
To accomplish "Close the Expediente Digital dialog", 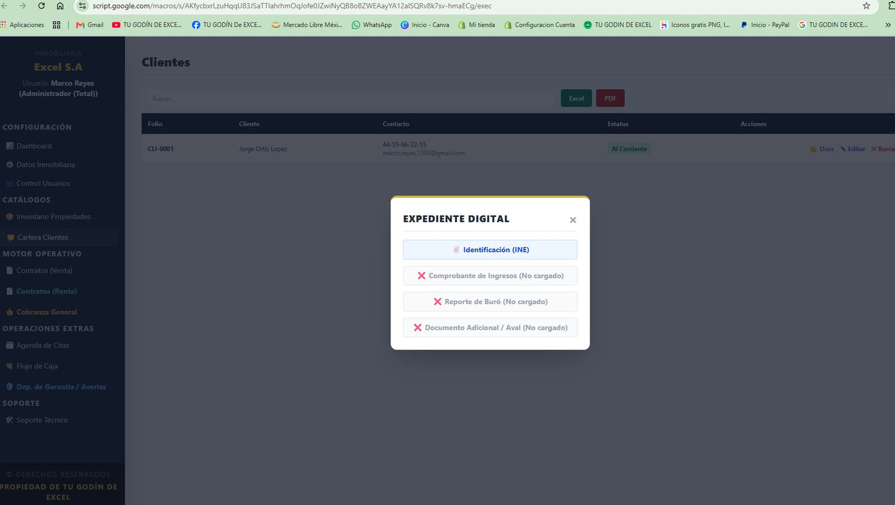I will point(573,220).
